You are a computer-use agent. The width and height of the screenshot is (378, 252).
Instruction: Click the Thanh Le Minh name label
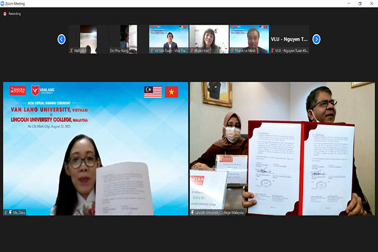[x=245, y=50]
